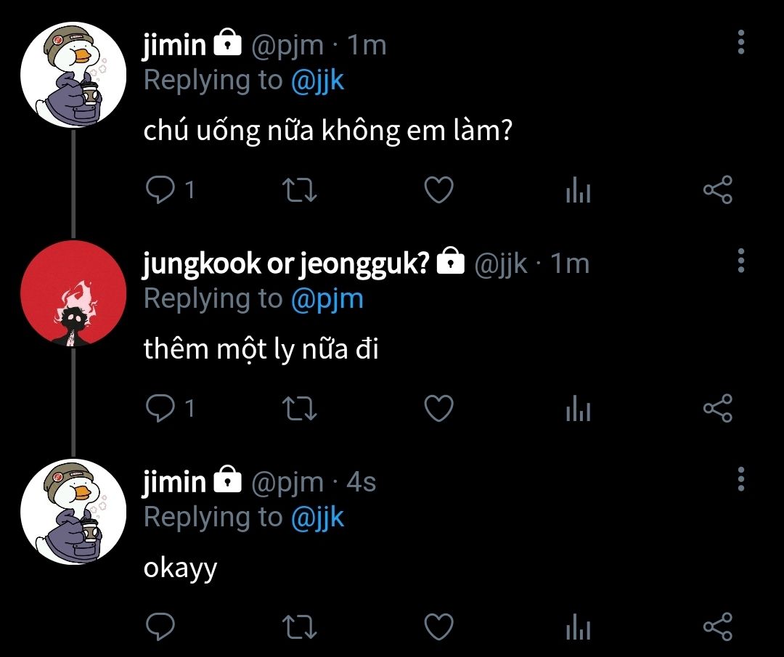Open @pjm mention link in jungkook's reply
This screenshot has height=657, width=784.
[x=327, y=299]
